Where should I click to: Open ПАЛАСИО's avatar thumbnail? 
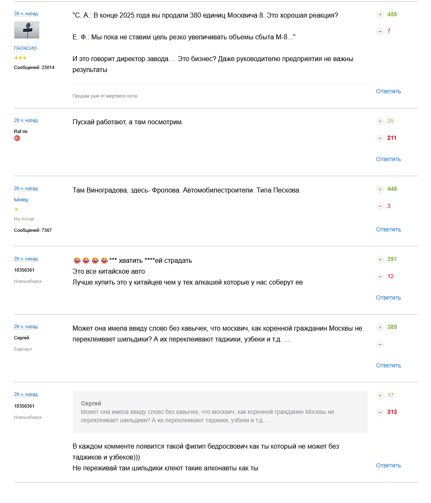pyautogui.click(x=27, y=30)
